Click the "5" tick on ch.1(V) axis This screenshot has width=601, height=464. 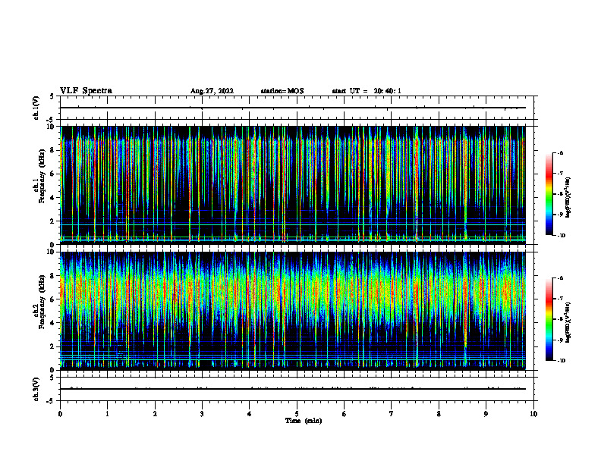click(x=52, y=96)
